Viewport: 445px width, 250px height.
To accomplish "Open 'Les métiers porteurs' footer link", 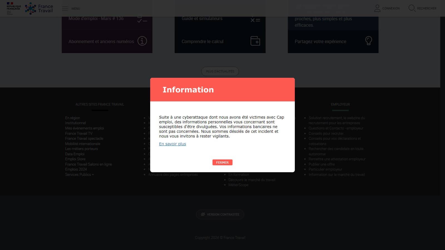I will (81, 149).
